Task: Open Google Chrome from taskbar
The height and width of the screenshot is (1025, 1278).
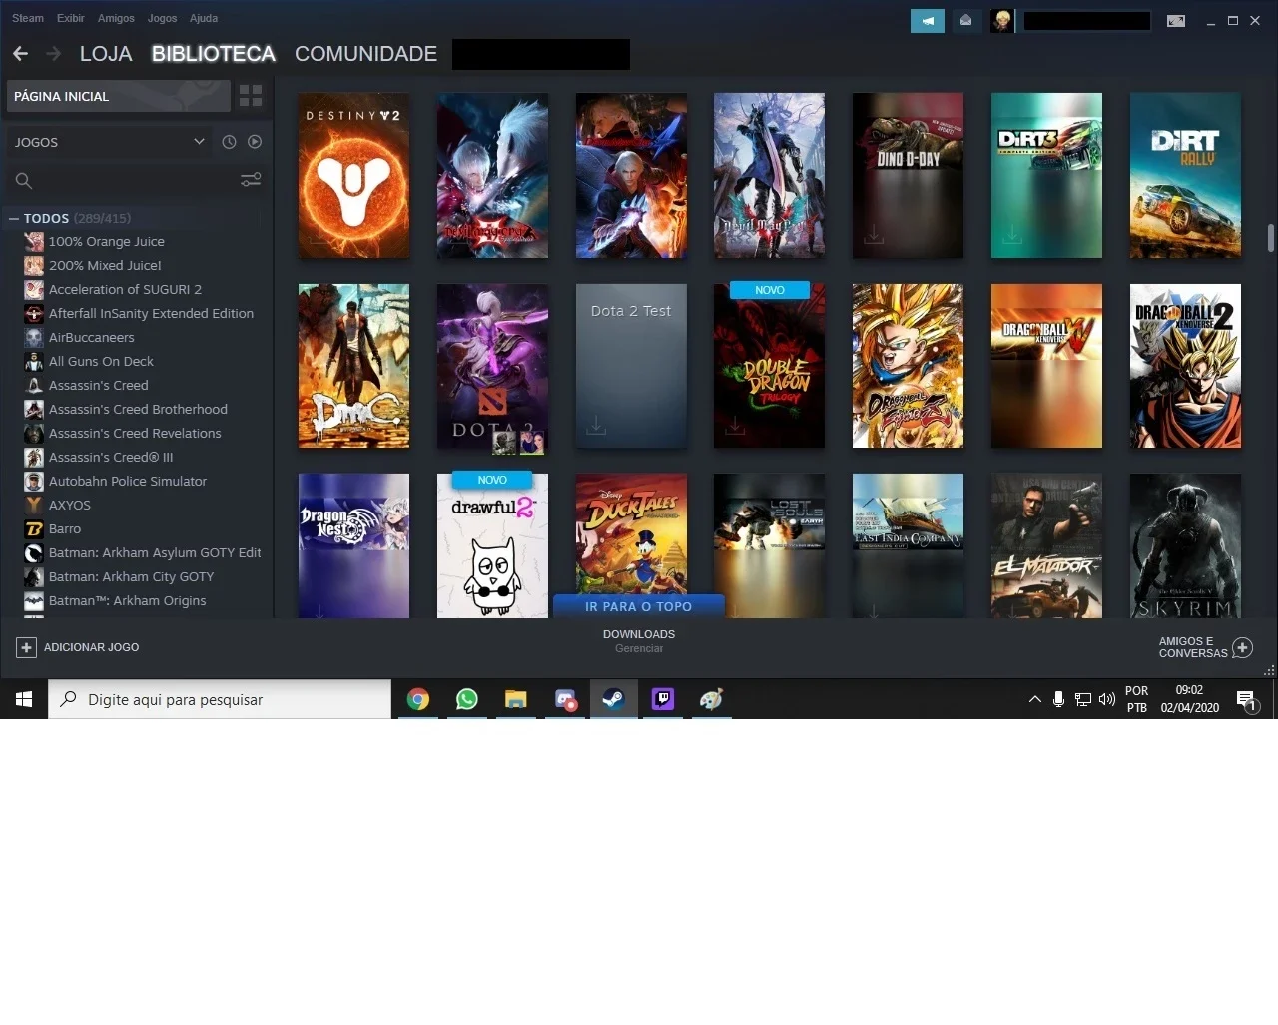Action: (418, 699)
